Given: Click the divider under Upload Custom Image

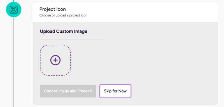Looking at the screenshot, I should point(73,39).
